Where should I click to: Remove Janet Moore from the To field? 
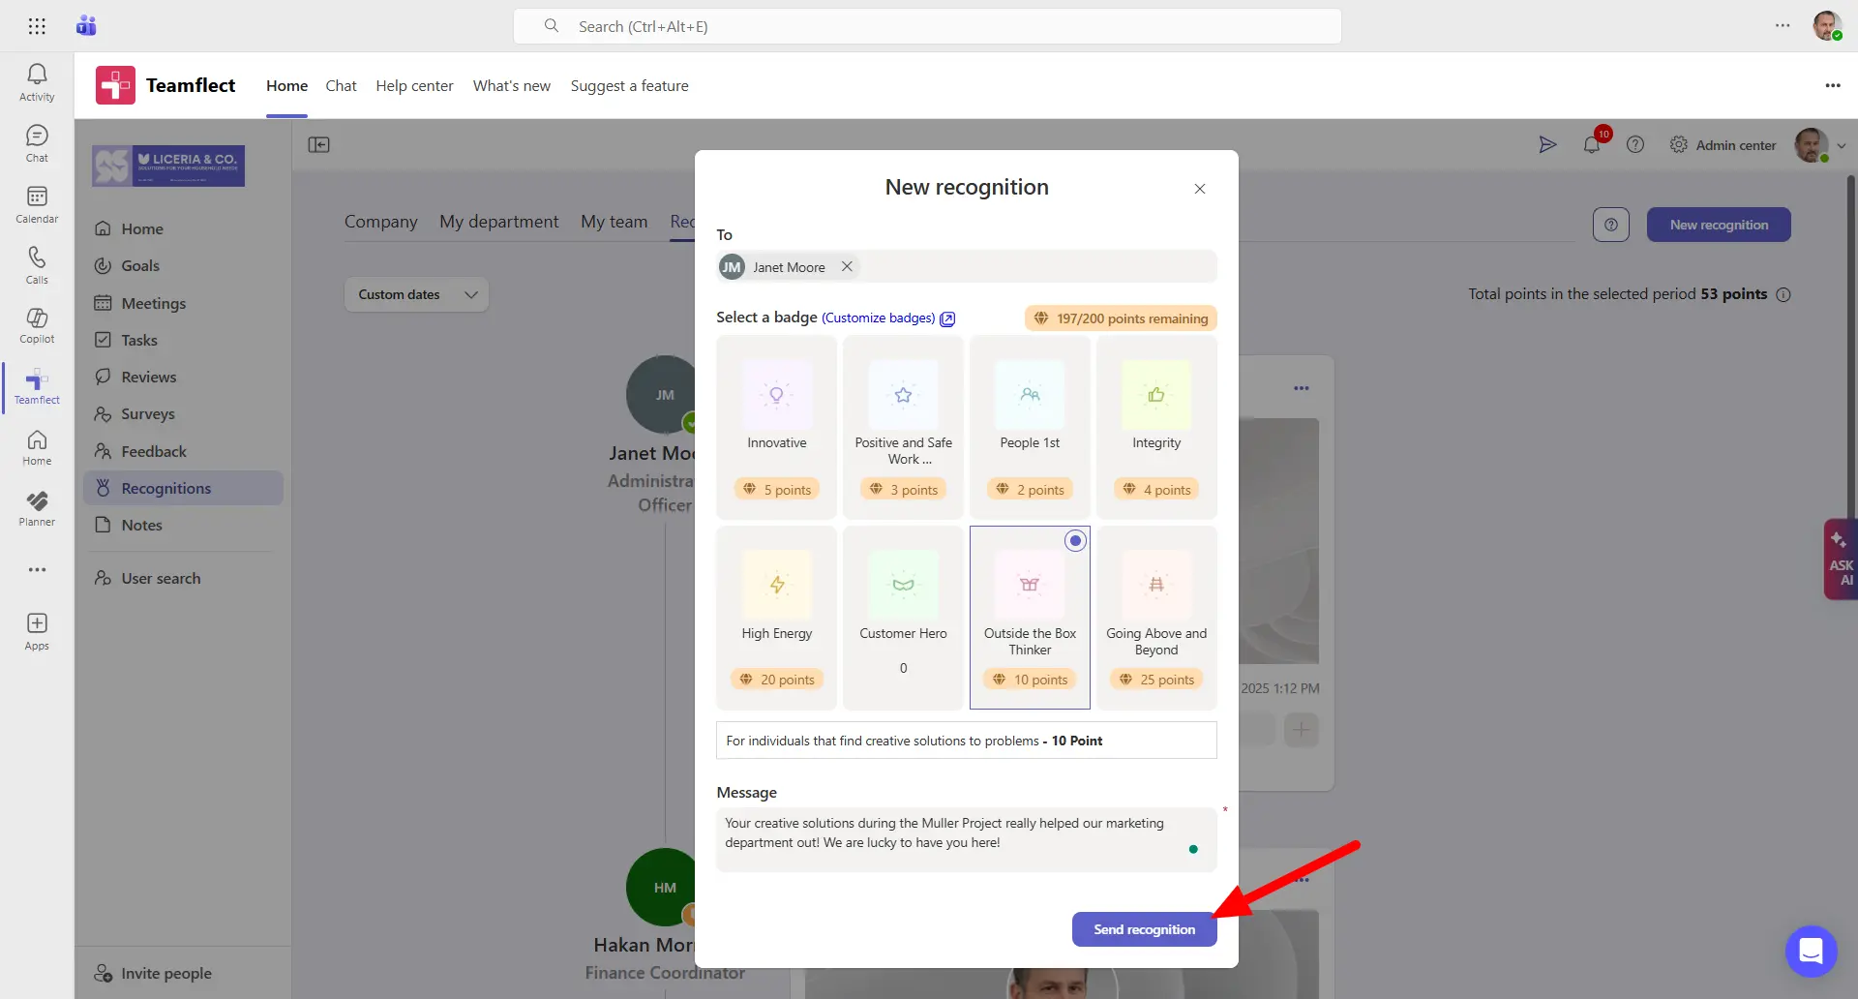(x=848, y=266)
